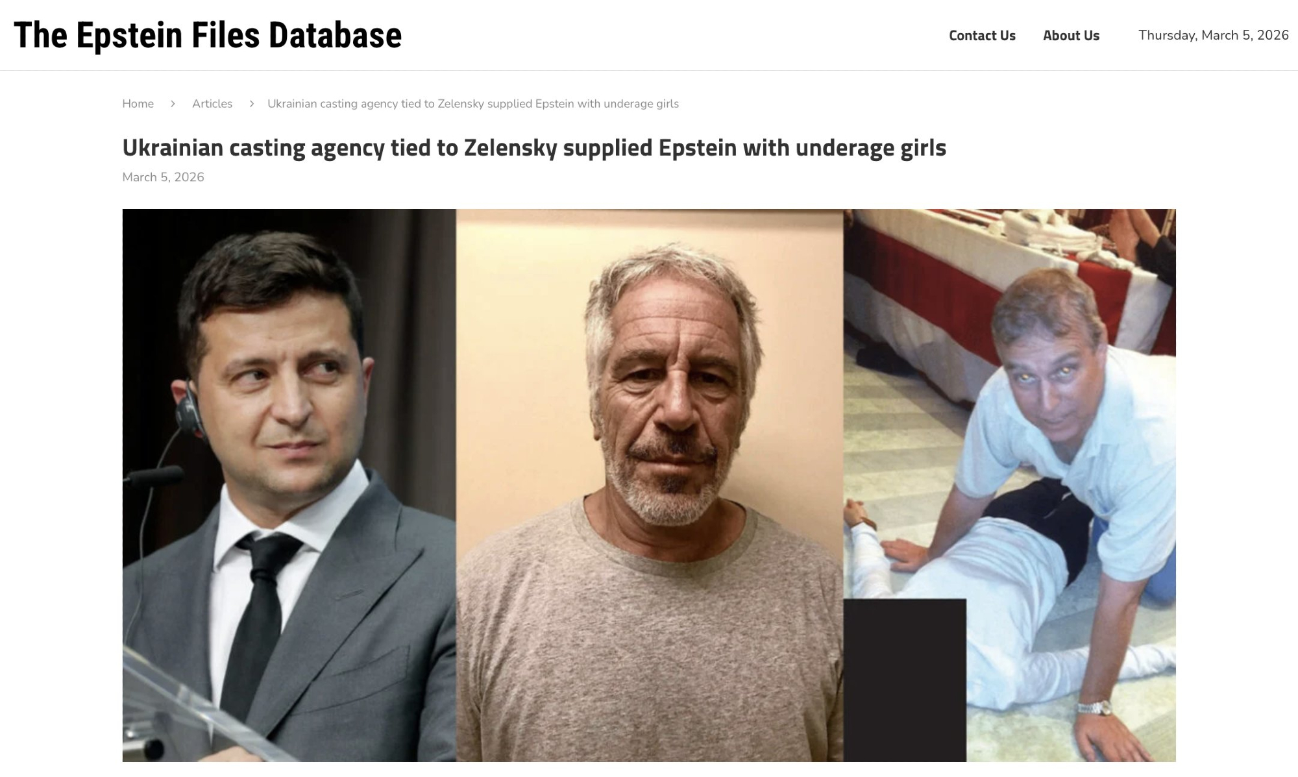Go to Home via breadcrumb

pyautogui.click(x=138, y=104)
